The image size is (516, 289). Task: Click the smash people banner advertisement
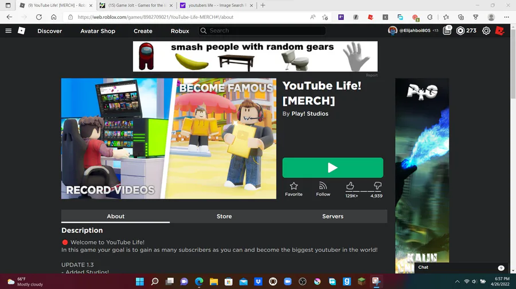(255, 56)
